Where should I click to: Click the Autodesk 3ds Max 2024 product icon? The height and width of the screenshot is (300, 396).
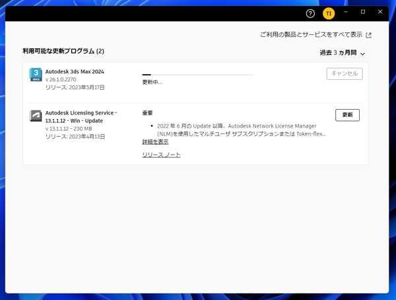(36, 75)
